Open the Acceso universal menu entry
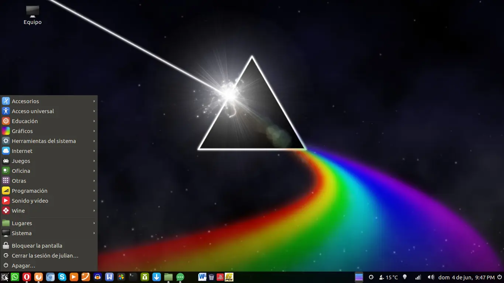 click(49, 111)
